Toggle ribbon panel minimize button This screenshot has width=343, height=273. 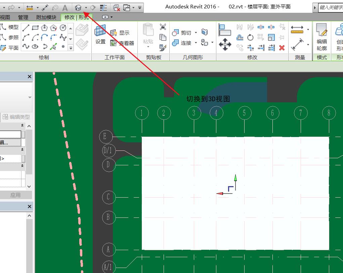tap(105, 17)
